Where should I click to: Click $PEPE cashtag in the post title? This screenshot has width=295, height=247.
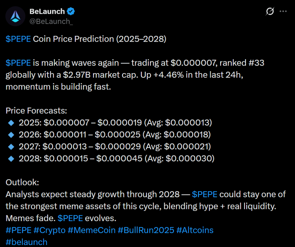tap(18, 39)
